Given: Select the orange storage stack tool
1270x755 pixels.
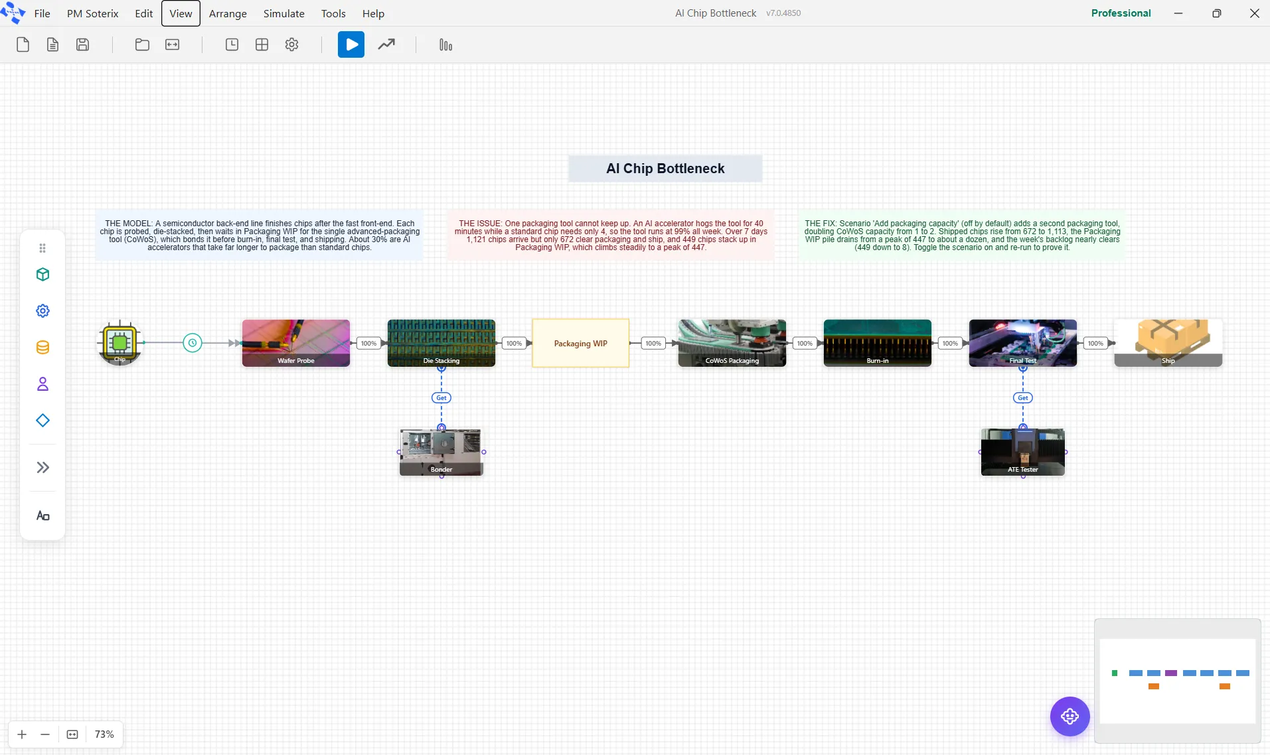Looking at the screenshot, I should (x=42, y=347).
